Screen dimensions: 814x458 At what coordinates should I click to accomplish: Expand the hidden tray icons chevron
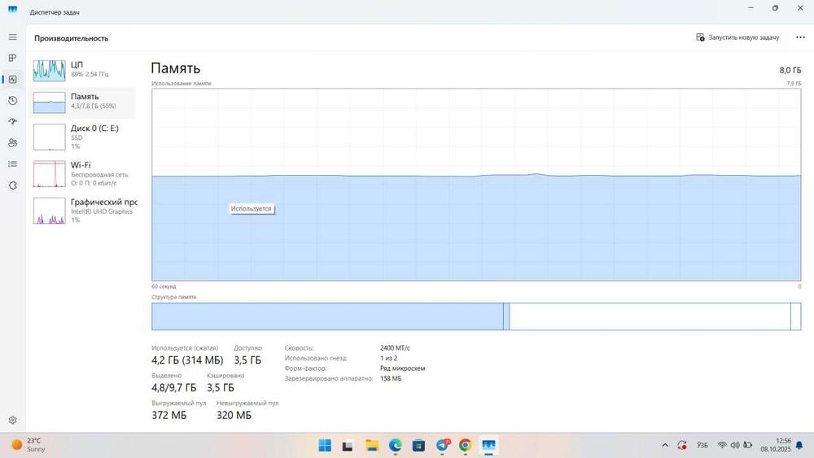coord(665,445)
